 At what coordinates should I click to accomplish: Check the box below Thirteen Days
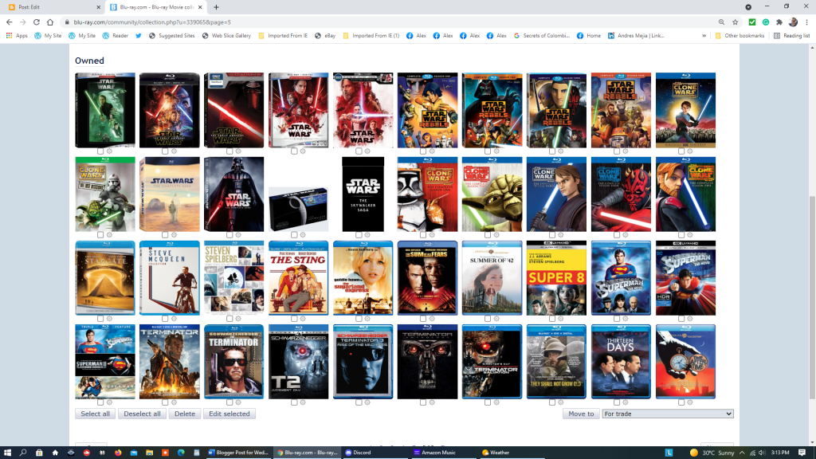[x=617, y=402]
